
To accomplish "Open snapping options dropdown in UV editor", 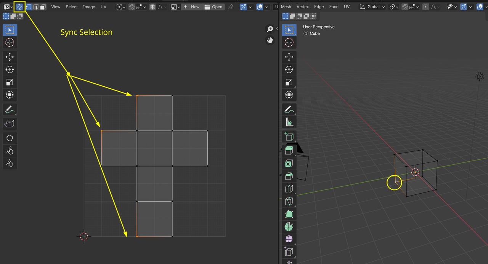I will [x=141, y=7].
